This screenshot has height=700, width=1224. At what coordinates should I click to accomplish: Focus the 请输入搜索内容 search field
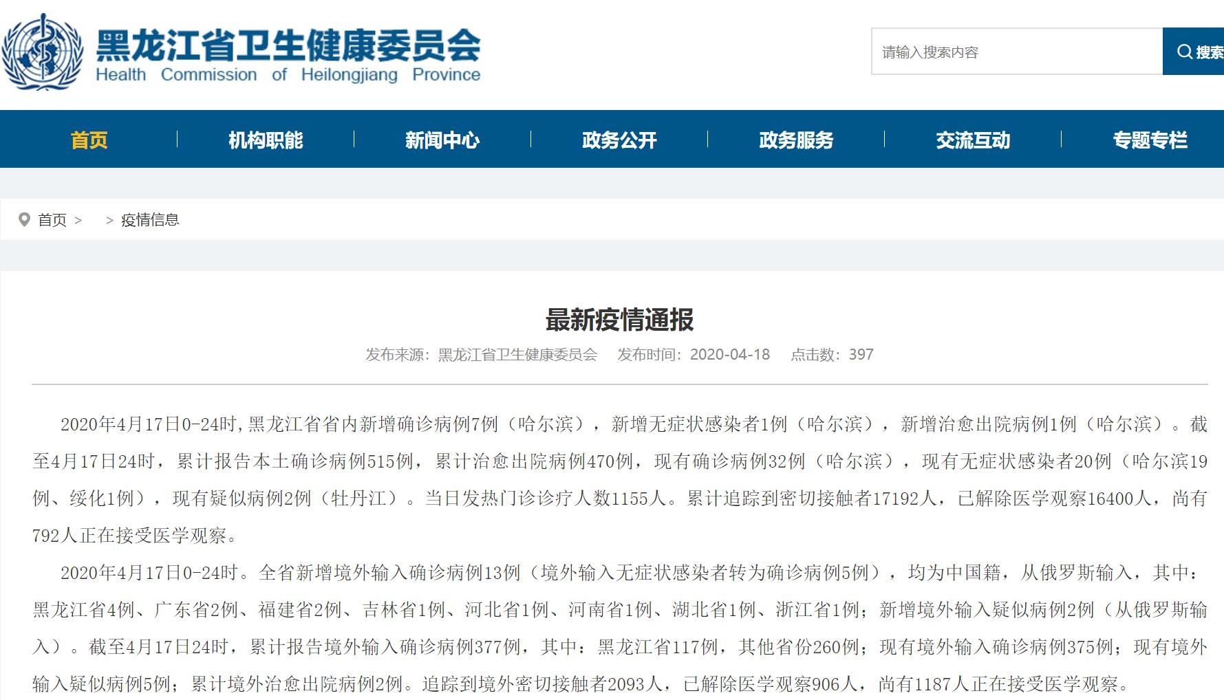(x=1016, y=52)
